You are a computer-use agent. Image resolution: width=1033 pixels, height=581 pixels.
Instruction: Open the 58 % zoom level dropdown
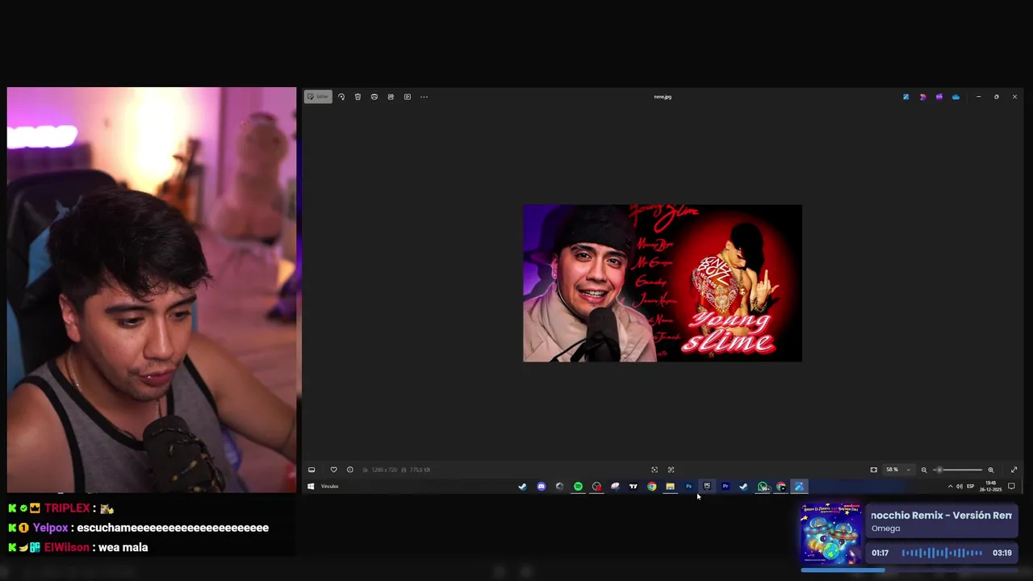coord(898,470)
